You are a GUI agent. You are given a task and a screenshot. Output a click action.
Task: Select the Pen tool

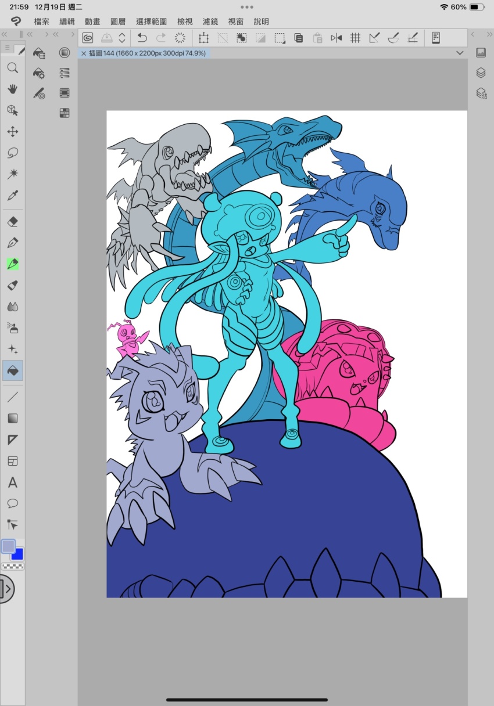tap(12, 243)
